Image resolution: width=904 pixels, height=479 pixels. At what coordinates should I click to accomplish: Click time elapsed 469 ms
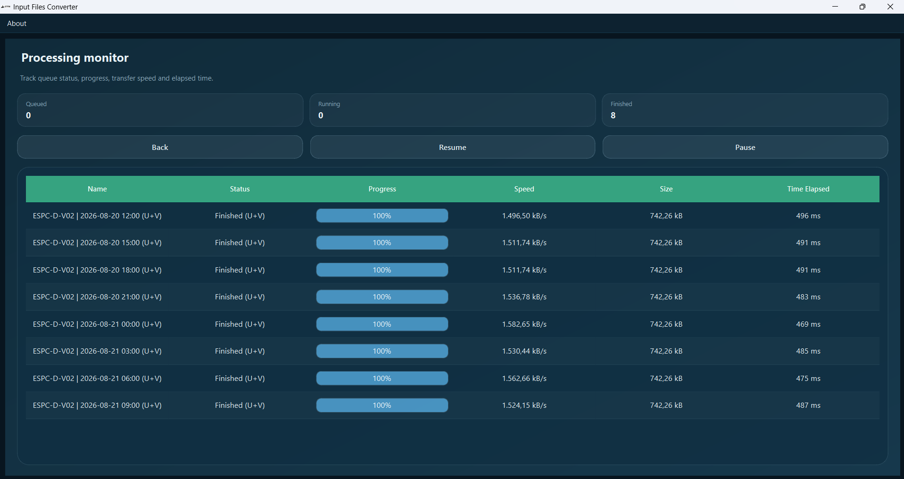coord(808,324)
